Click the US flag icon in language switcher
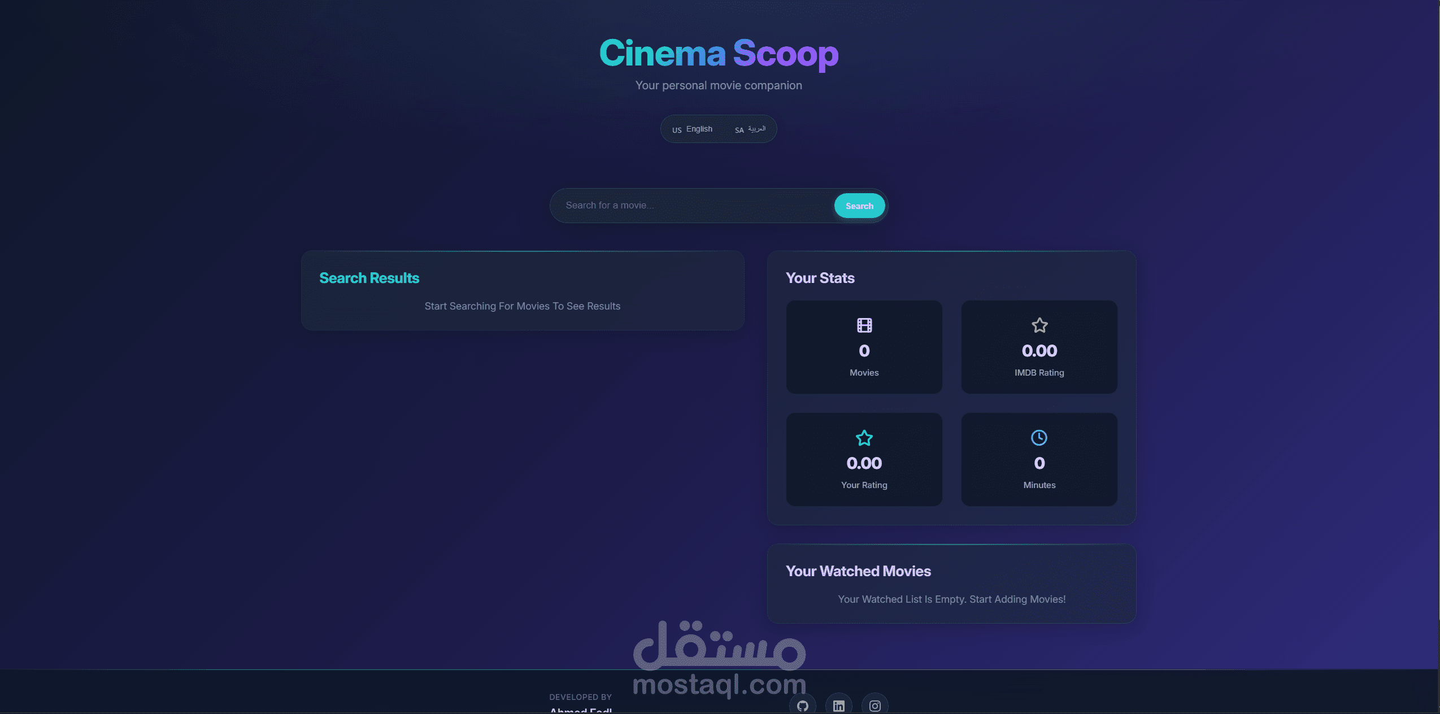Image resolution: width=1440 pixels, height=714 pixels. [677, 129]
